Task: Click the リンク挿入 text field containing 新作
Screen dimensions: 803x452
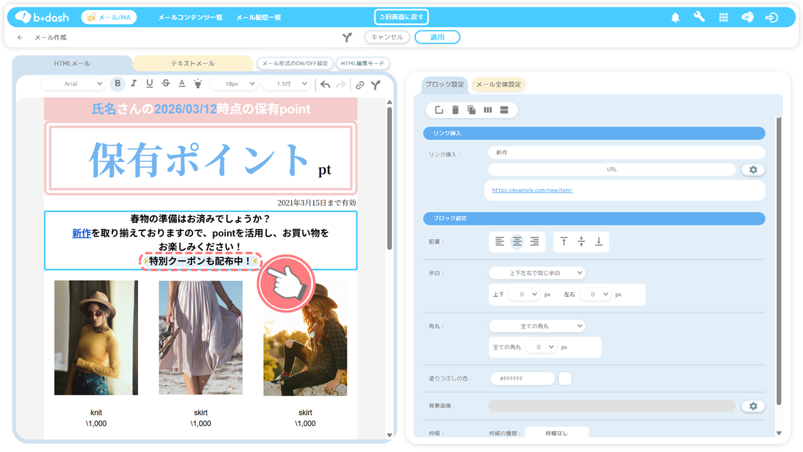Action: click(625, 153)
